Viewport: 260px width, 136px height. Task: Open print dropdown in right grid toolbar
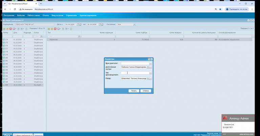(x=67, y=29)
